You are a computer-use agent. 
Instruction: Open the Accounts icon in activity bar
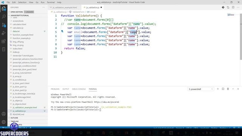coord(3,114)
